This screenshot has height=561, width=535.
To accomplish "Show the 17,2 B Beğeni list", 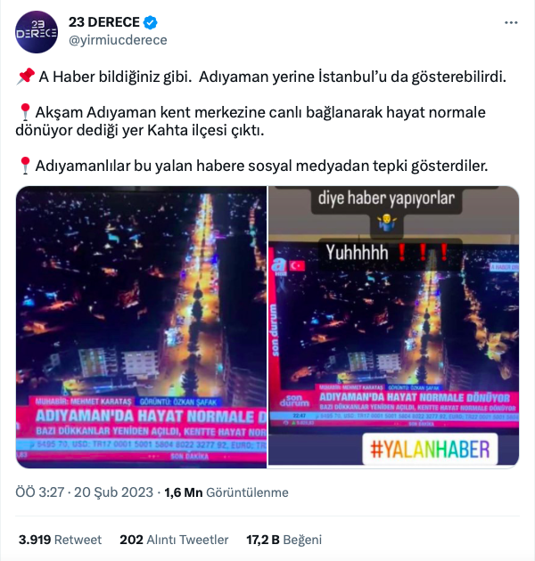I will (284, 540).
